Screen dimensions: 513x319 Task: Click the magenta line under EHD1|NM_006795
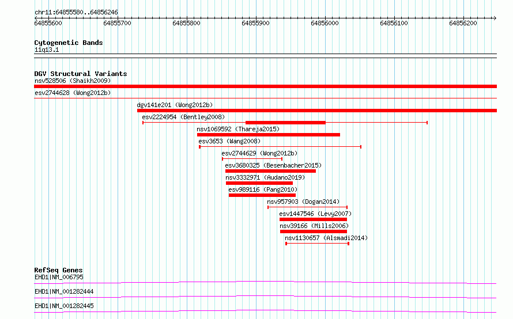click(265, 282)
